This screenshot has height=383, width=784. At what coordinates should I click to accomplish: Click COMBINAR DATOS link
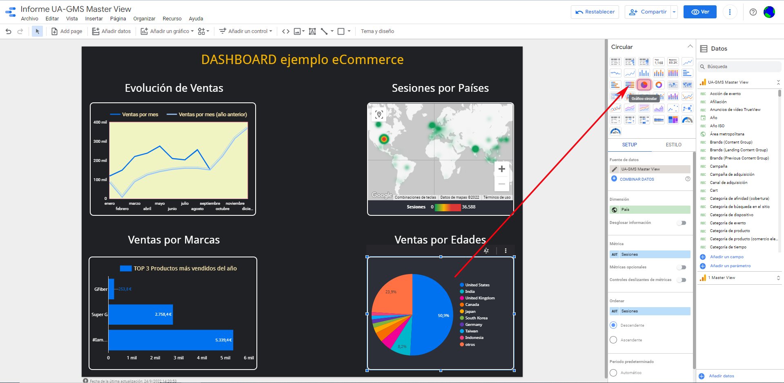637,179
